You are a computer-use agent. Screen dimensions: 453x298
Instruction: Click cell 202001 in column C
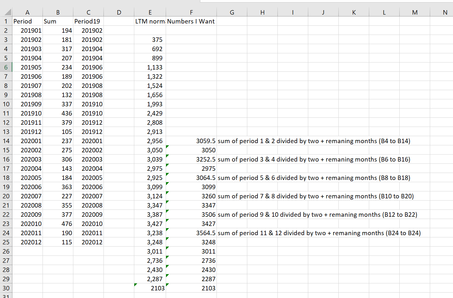(88, 141)
